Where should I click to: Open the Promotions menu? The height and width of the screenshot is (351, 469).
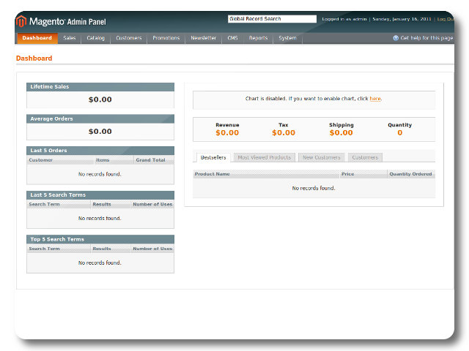(166, 38)
